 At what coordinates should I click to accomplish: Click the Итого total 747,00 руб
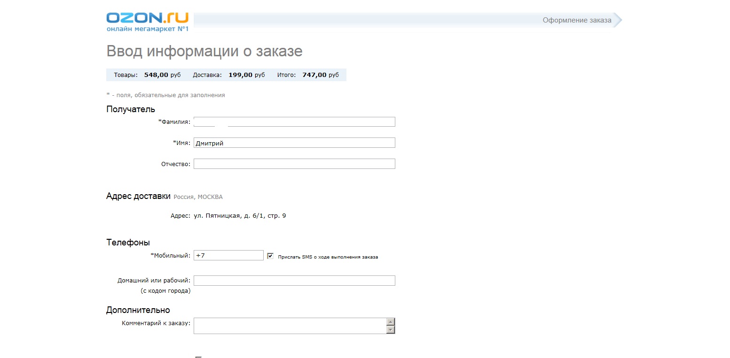coord(320,75)
